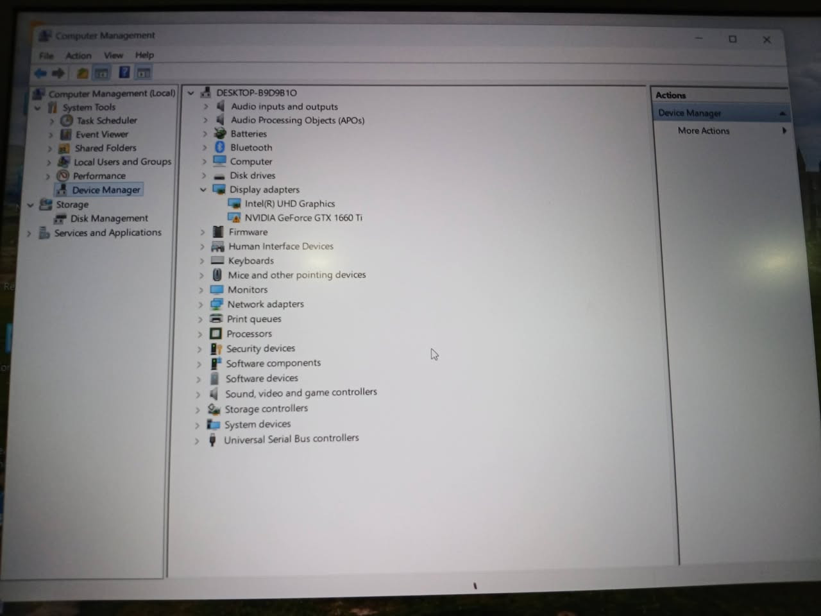Image resolution: width=821 pixels, height=616 pixels.
Task: Select the DESKTOP-B9D9B1O root computer node
Action: 256,92
